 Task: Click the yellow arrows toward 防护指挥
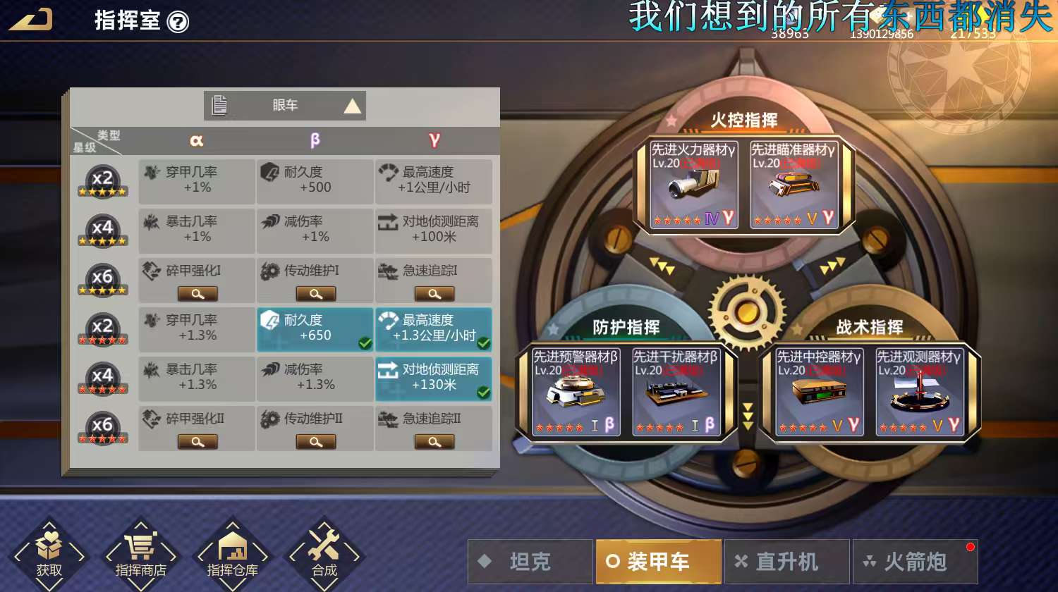[x=662, y=267]
